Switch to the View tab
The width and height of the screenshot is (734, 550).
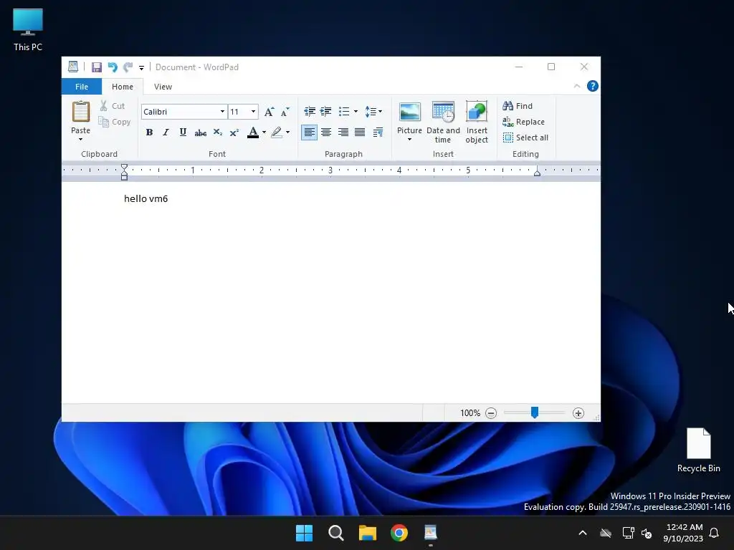pyautogui.click(x=163, y=87)
